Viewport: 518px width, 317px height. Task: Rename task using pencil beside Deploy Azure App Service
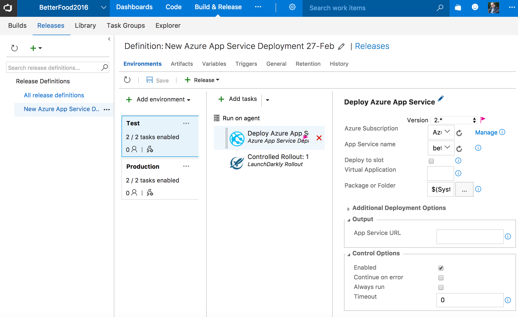pyautogui.click(x=441, y=99)
